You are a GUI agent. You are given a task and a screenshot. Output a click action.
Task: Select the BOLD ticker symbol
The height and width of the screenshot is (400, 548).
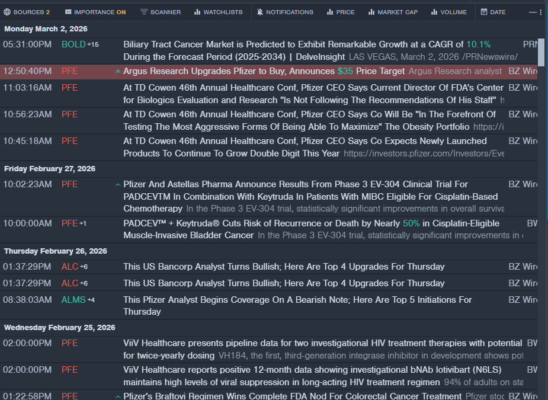coord(73,44)
